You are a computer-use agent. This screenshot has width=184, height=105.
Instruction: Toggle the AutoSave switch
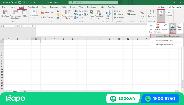14,2
